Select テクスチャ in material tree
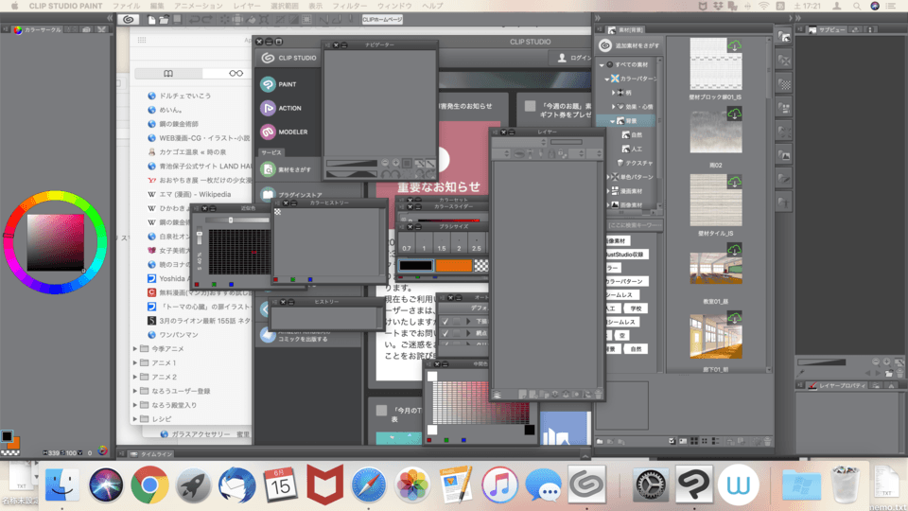The height and width of the screenshot is (511, 908). pos(635,164)
